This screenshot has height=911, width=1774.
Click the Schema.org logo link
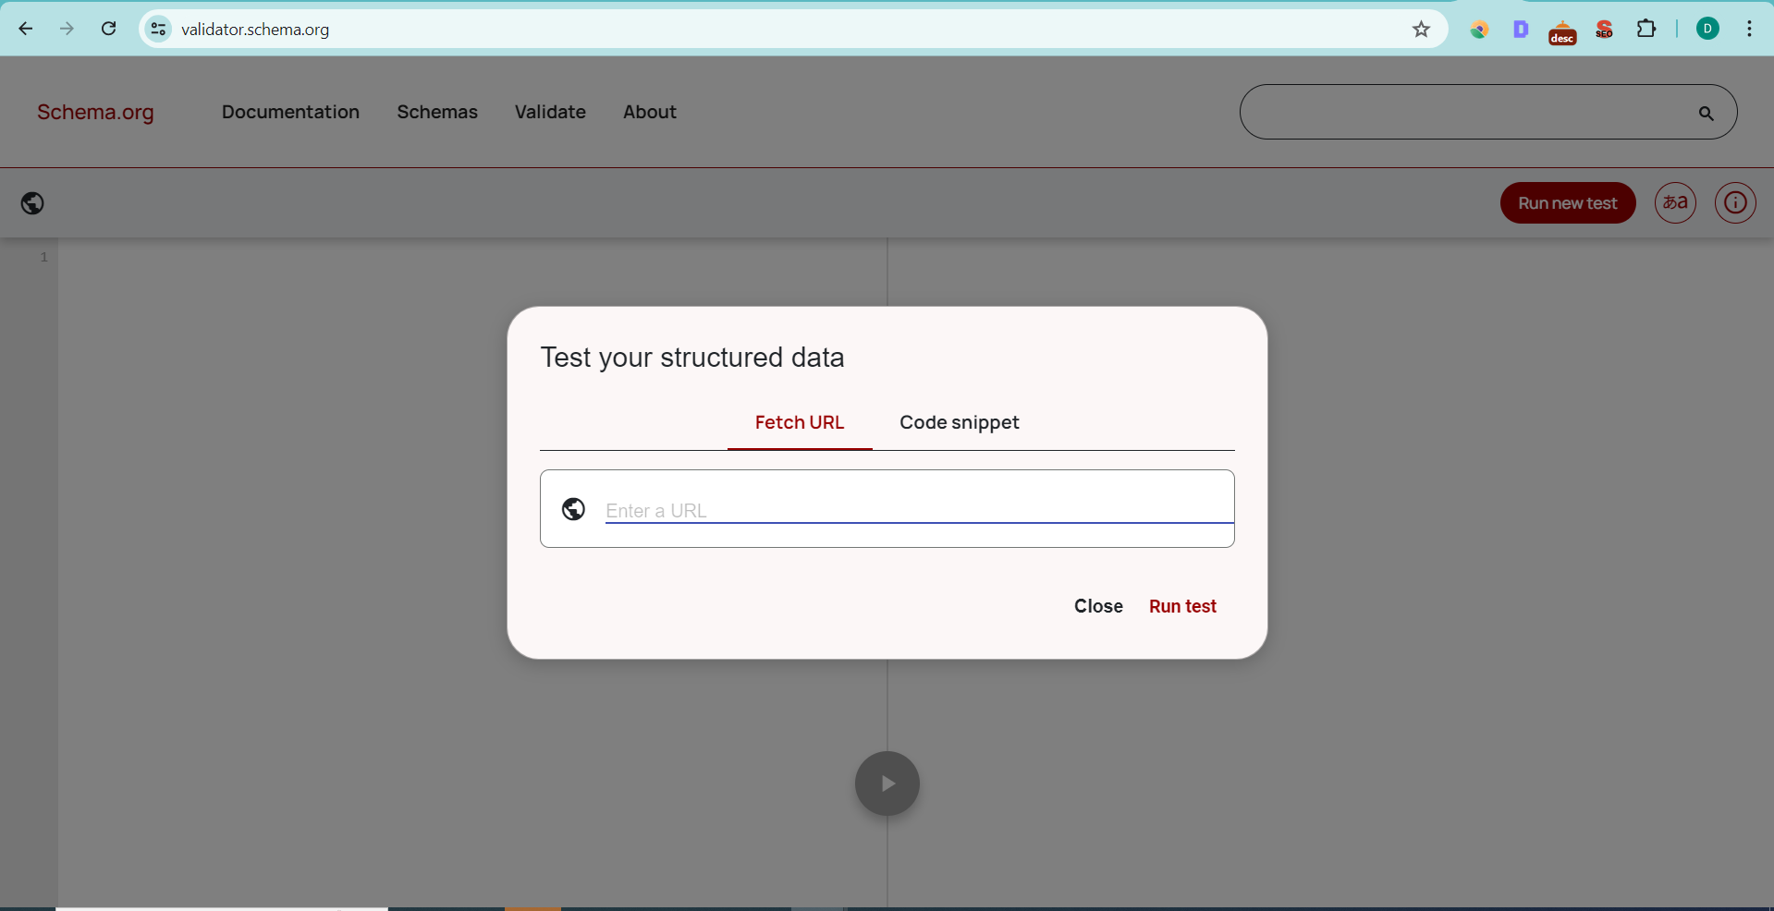click(95, 112)
